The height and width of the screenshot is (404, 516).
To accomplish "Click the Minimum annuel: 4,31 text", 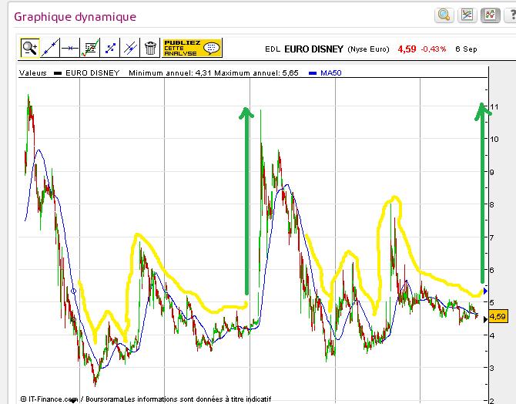I will [169, 72].
